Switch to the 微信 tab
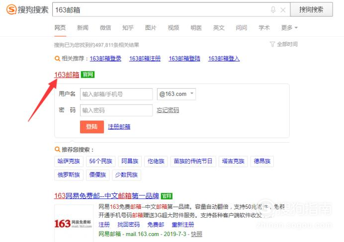Image resolution: width=344 pixels, height=242 pixels. coord(105,28)
